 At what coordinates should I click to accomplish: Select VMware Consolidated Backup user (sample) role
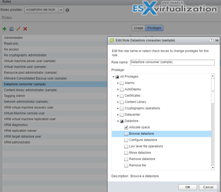point(55,78)
